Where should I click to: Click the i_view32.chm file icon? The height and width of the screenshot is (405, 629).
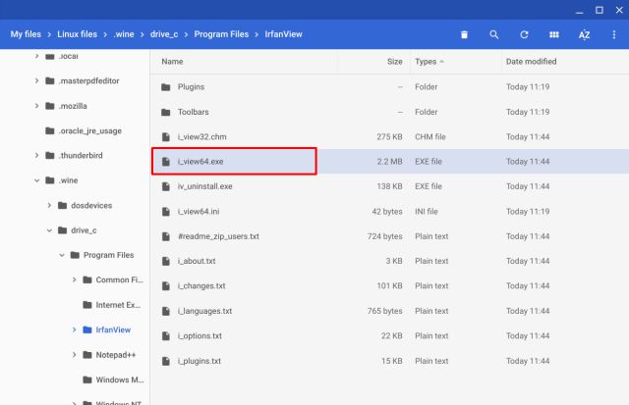tap(166, 136)
